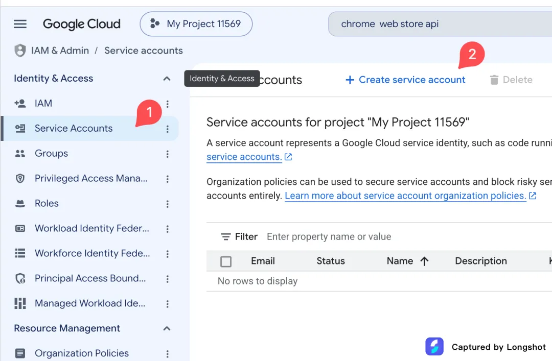Open more options for Managed Workload Identities
This screenshot has width=552, height=361.
(168, 304)
